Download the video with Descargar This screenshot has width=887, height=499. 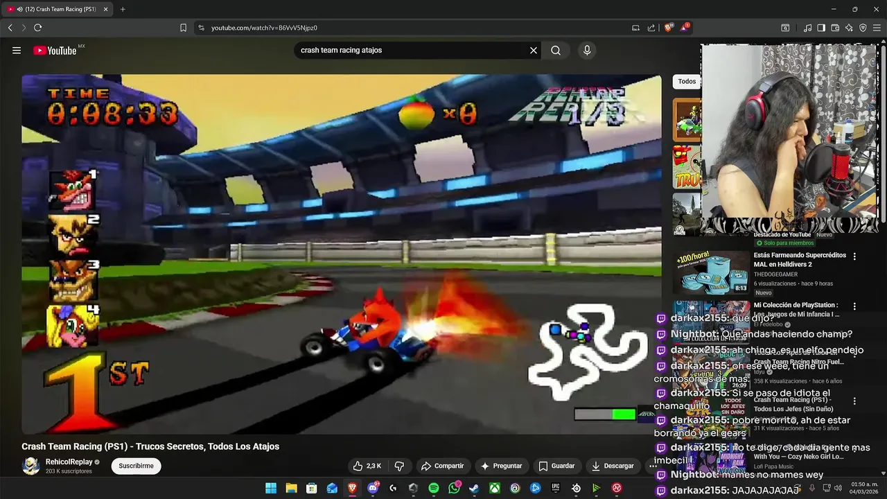pyautogui.click(x=613, y=466)
